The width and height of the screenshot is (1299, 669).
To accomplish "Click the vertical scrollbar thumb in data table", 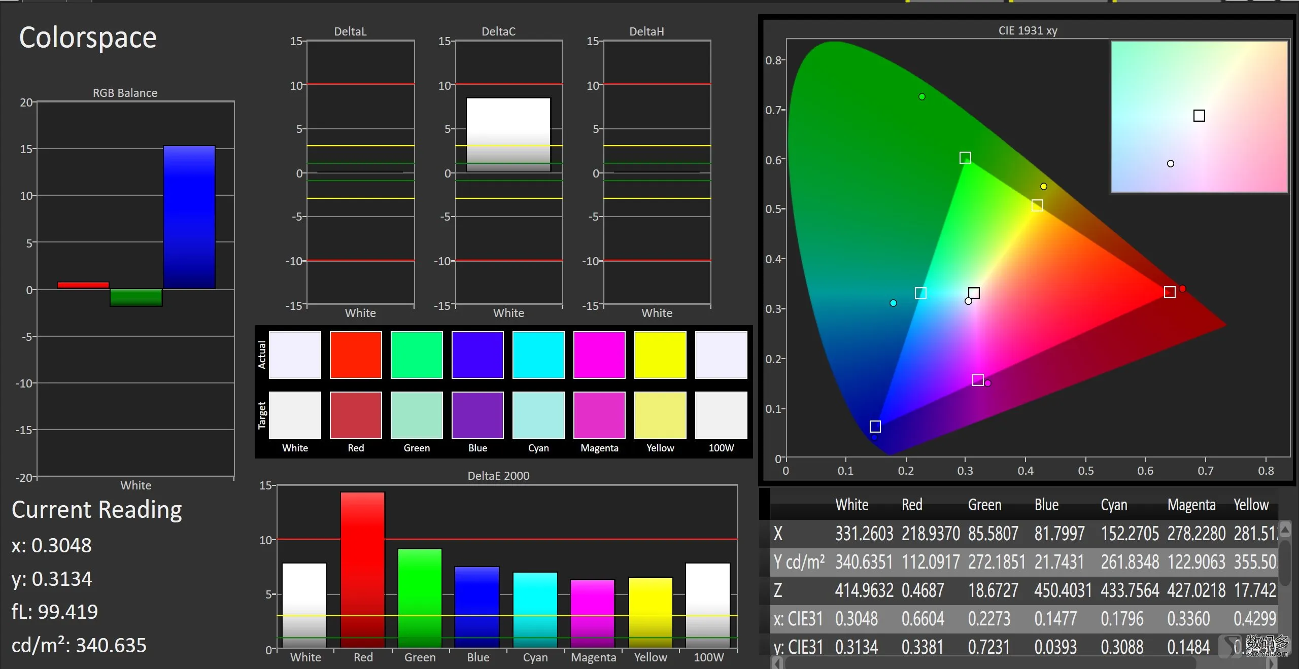I will click(x=1285, y=562).
